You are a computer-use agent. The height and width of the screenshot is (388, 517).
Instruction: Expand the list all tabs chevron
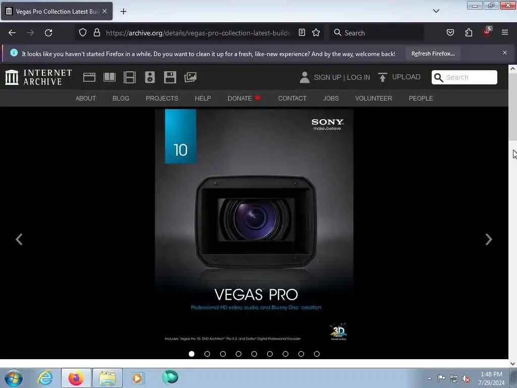436,11
